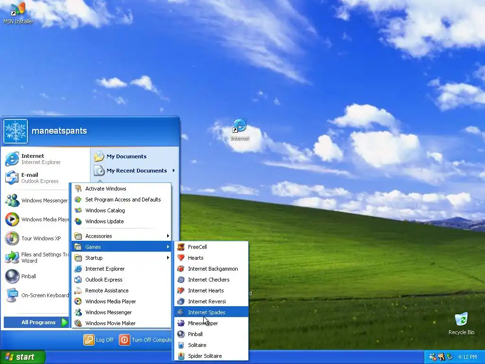
Task: Click the keys icon in system tray
Action: tap(441, 357)
